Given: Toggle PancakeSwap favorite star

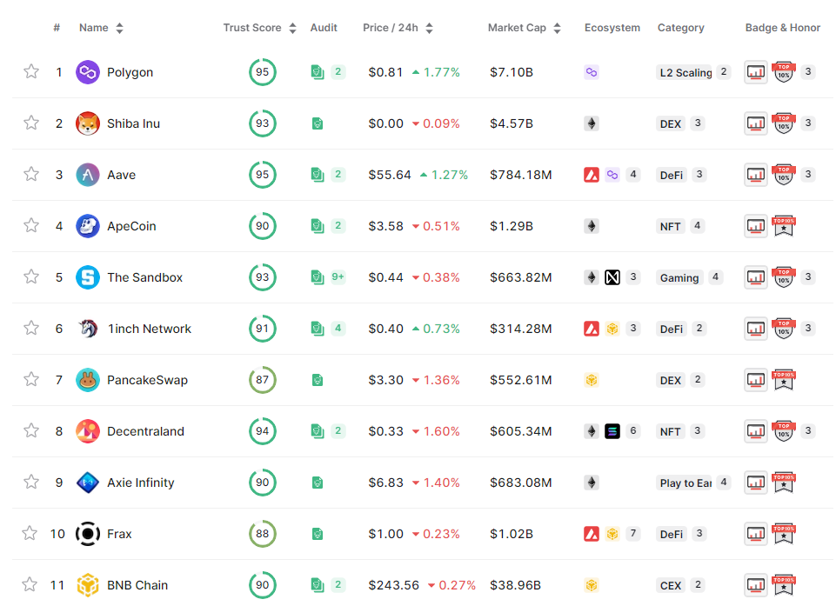Looking at the screenshot, I should [x=31, y=379].
